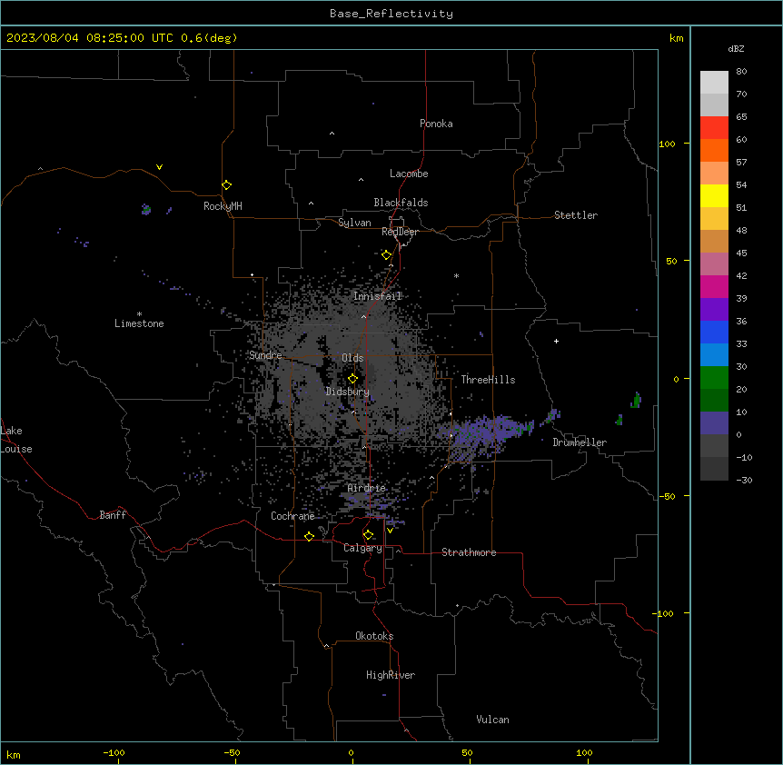Screen dimensions: 783x765
Task: Click the dBZ legend heading
Action: (x=736, y=48)
